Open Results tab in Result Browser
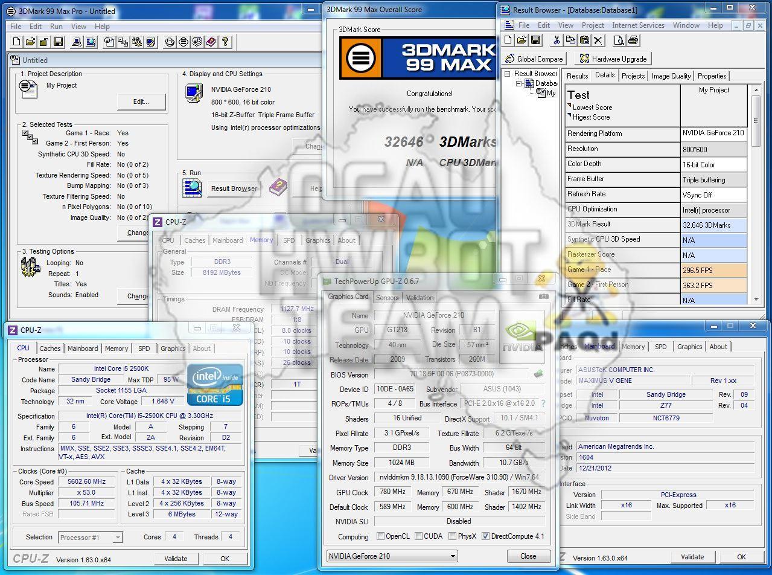This screenshot has height=575, width=772. click(577, 76)
